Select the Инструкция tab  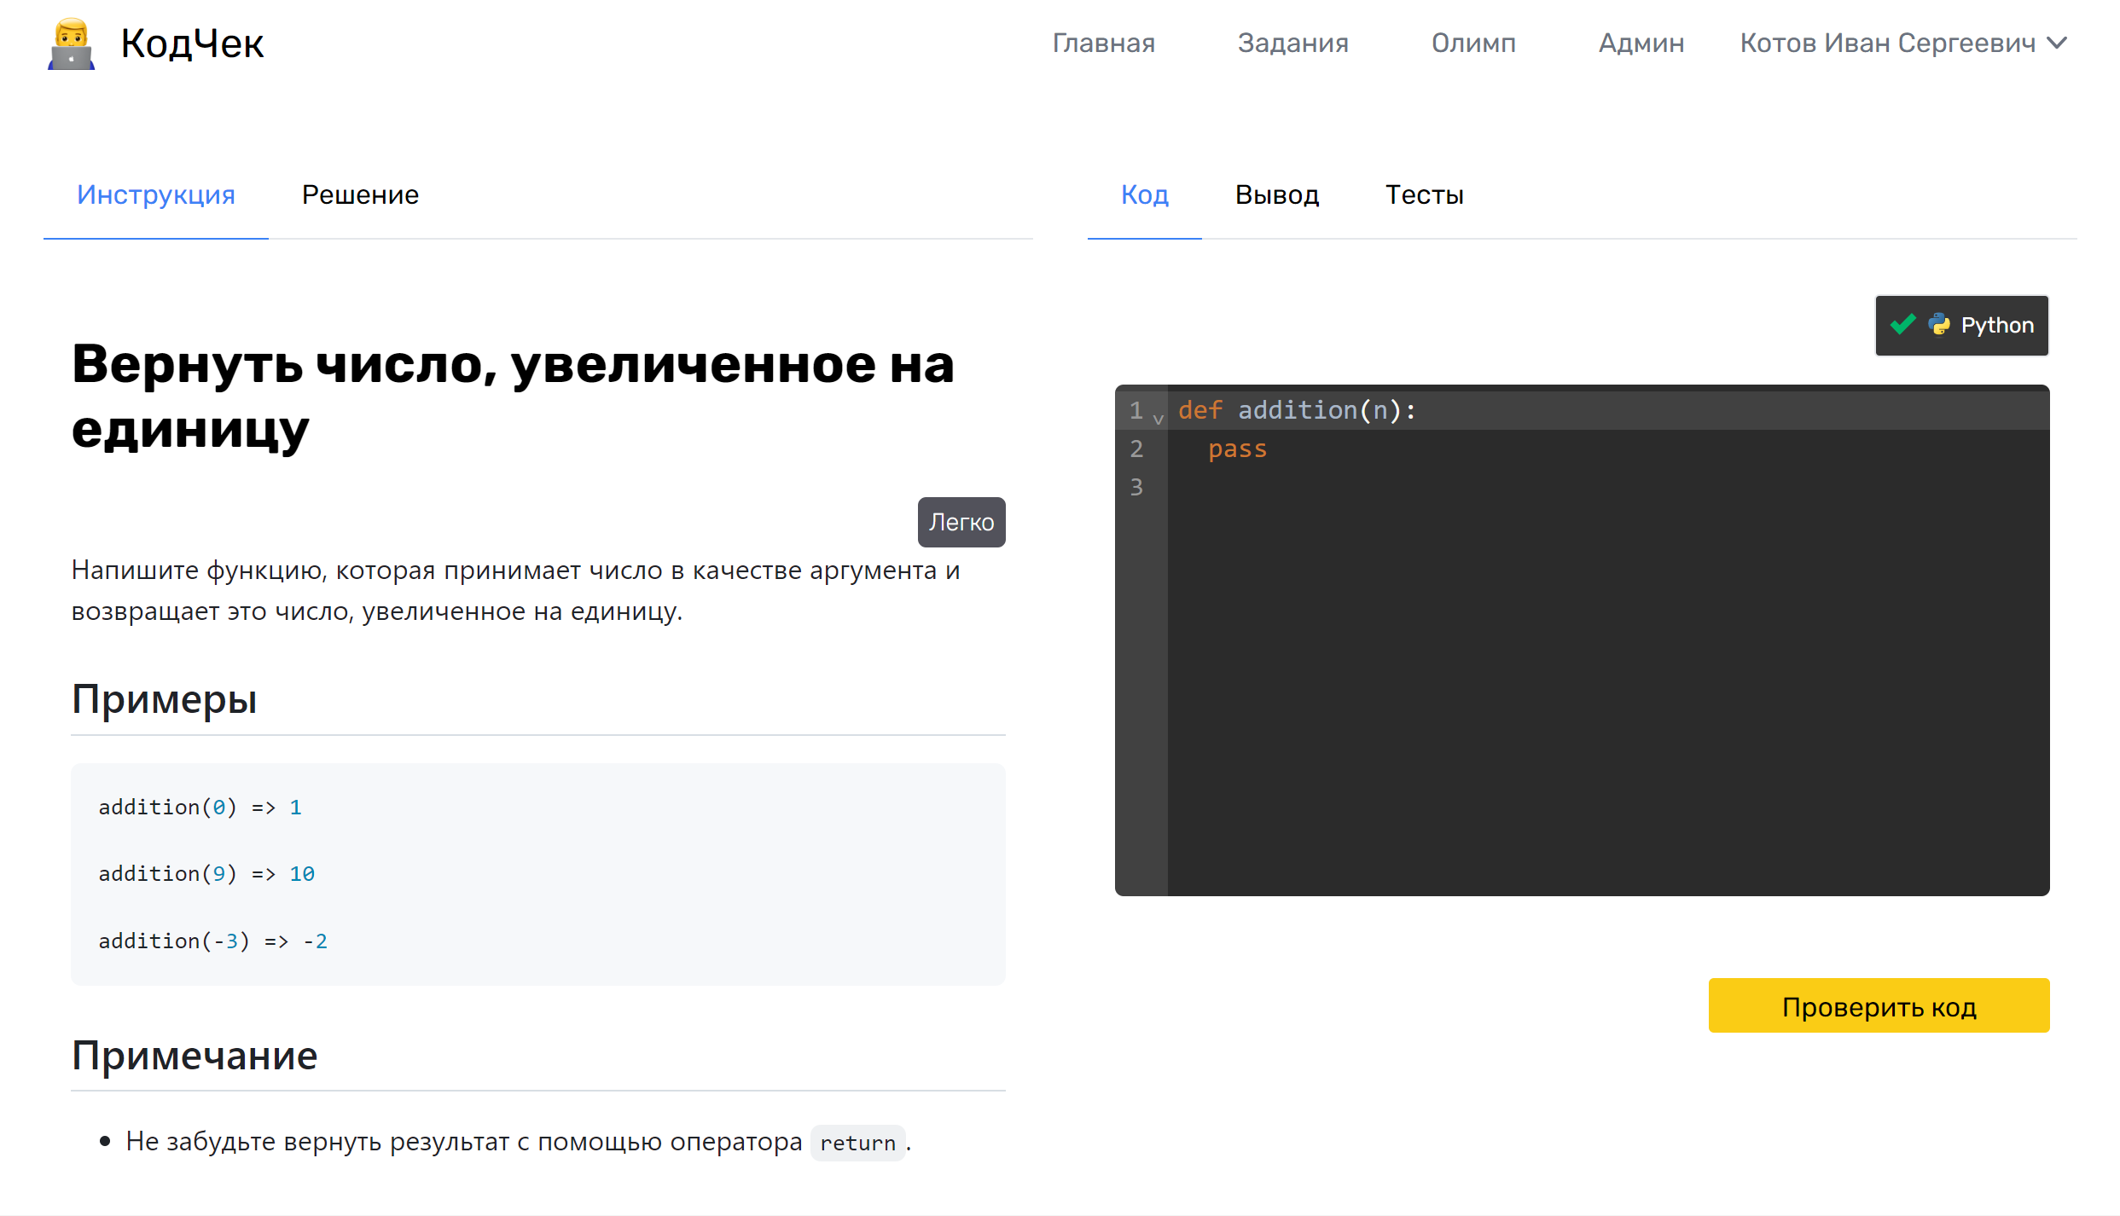tap(156, 195)
